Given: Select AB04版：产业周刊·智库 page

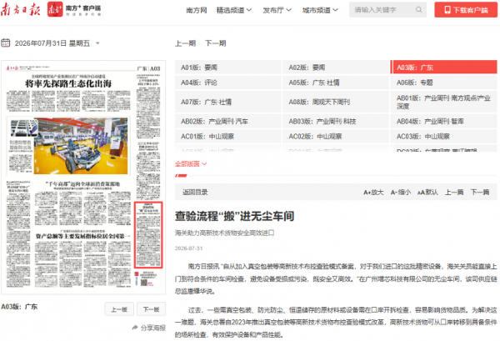Looking at the screenshot, I should 444,121.
